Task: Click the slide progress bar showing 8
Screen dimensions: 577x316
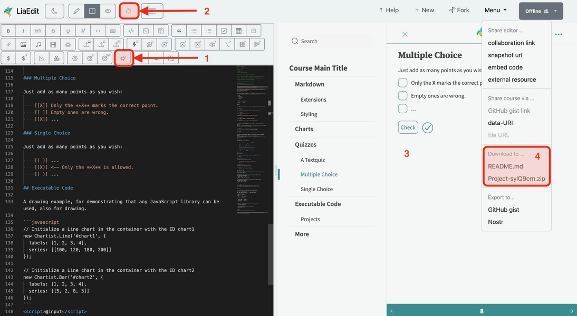Action: click(482, 311)
